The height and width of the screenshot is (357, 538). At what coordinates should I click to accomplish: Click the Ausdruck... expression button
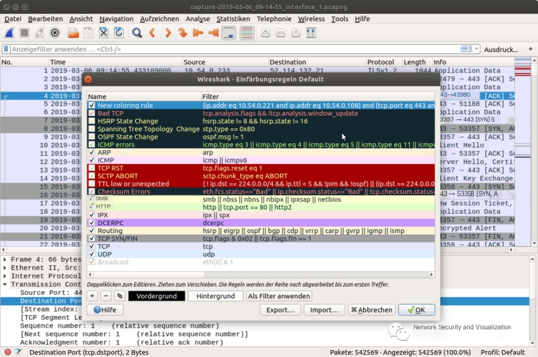[x=501, y=49]
